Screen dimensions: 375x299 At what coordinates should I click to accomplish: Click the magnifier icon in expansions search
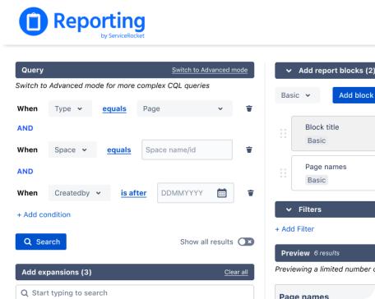click(x=25, y=293)
